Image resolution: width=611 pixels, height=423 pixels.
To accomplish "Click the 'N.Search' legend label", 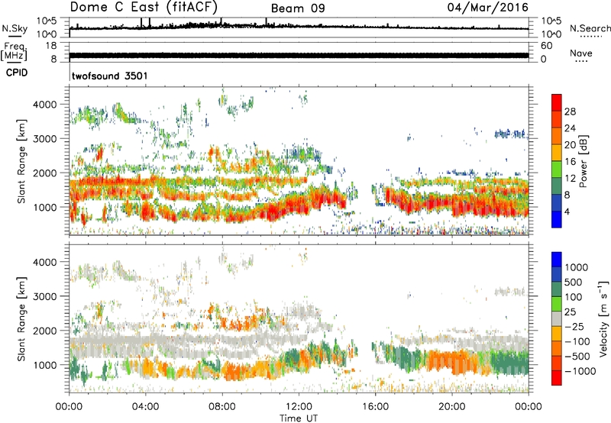I will click(590, 28).
